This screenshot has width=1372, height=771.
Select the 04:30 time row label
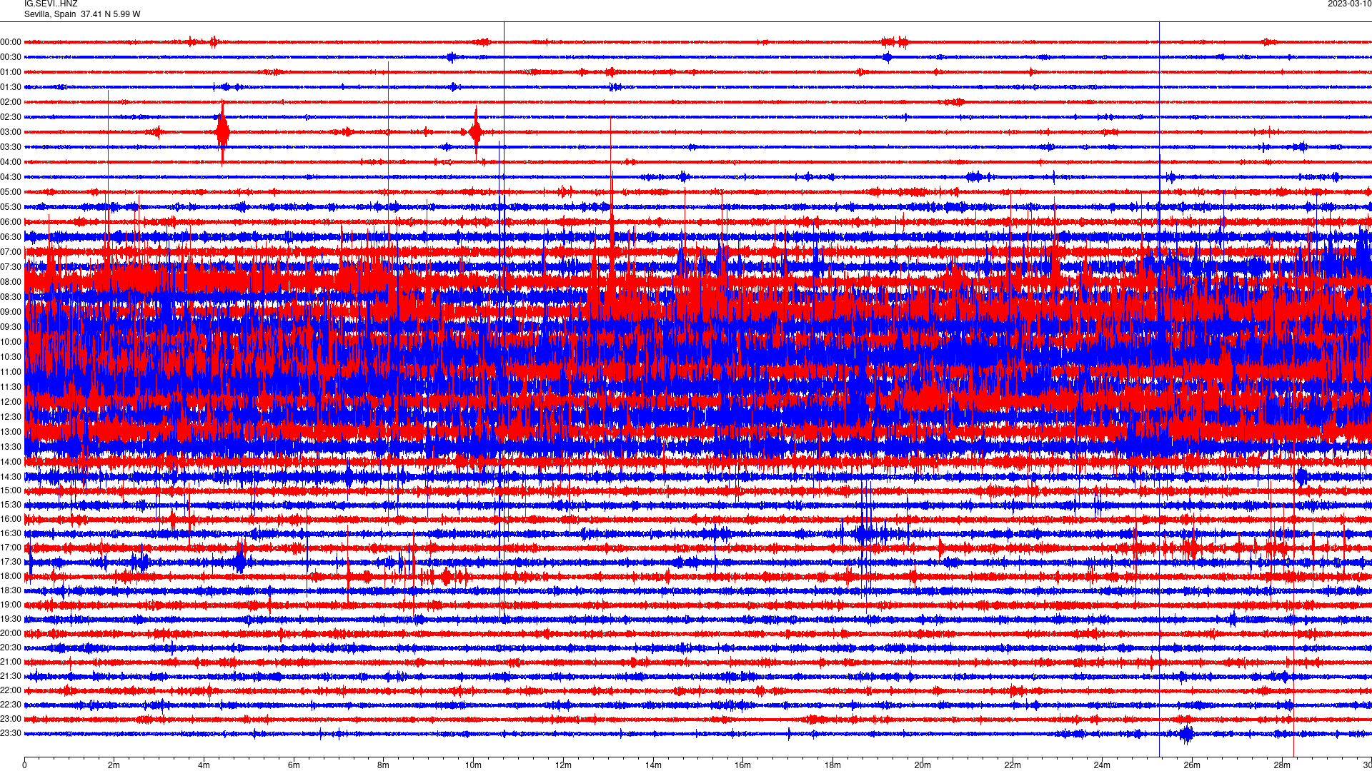pos(11,177)
